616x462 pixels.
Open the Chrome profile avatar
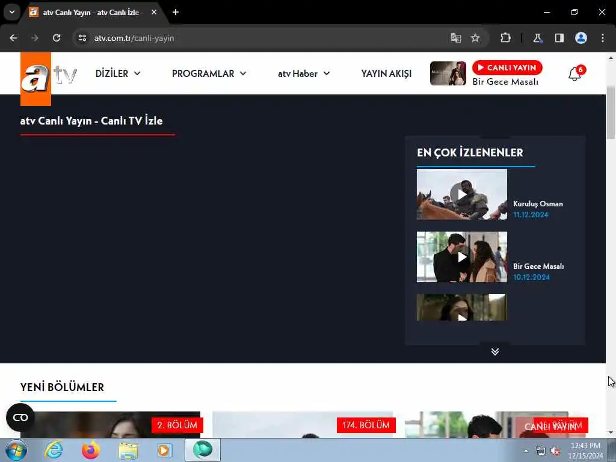581,38
